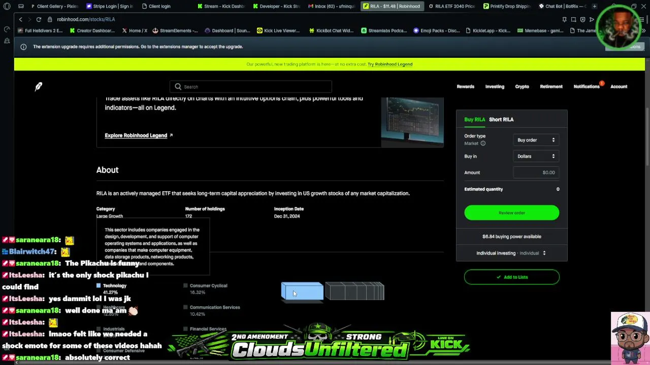Switch to Short RILA tab
The height and width of the screenshot is (365, 650).
pyautogui.click(x=501, y=119)
